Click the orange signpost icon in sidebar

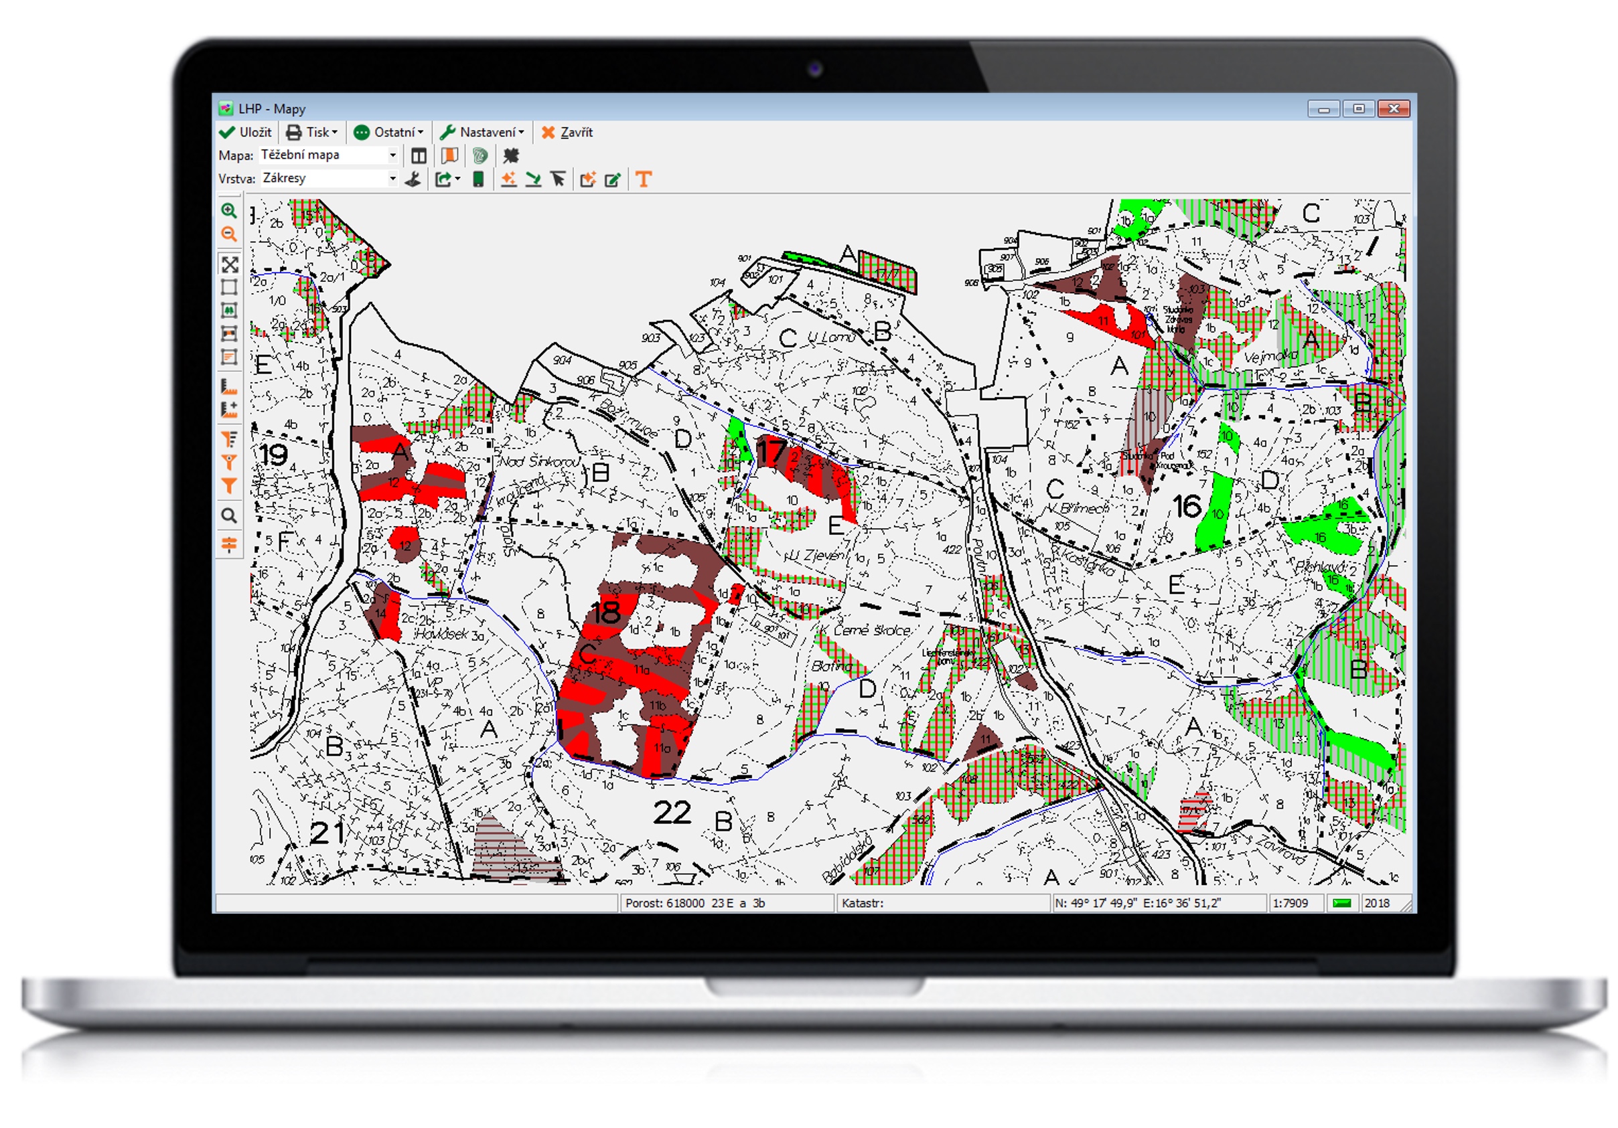point(229,544)
